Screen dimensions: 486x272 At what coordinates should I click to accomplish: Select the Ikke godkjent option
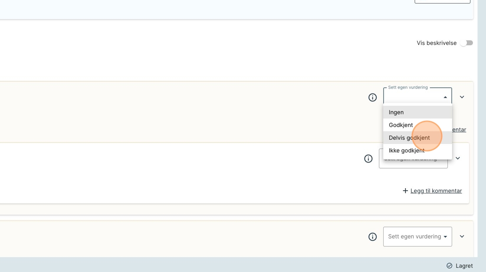tap(407, 150)
